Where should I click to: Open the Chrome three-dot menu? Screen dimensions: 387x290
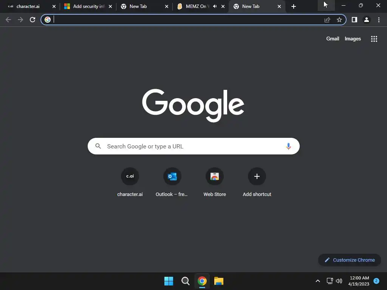(379, 20)
